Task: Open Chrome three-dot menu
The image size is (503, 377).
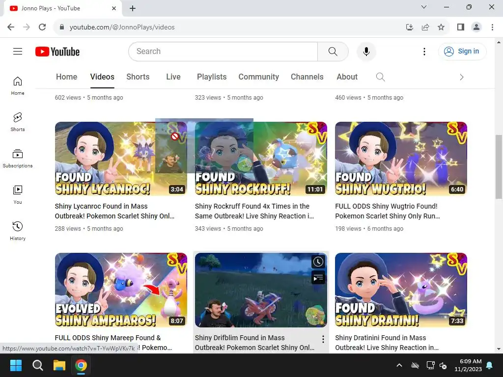Action: click(492, 27)
